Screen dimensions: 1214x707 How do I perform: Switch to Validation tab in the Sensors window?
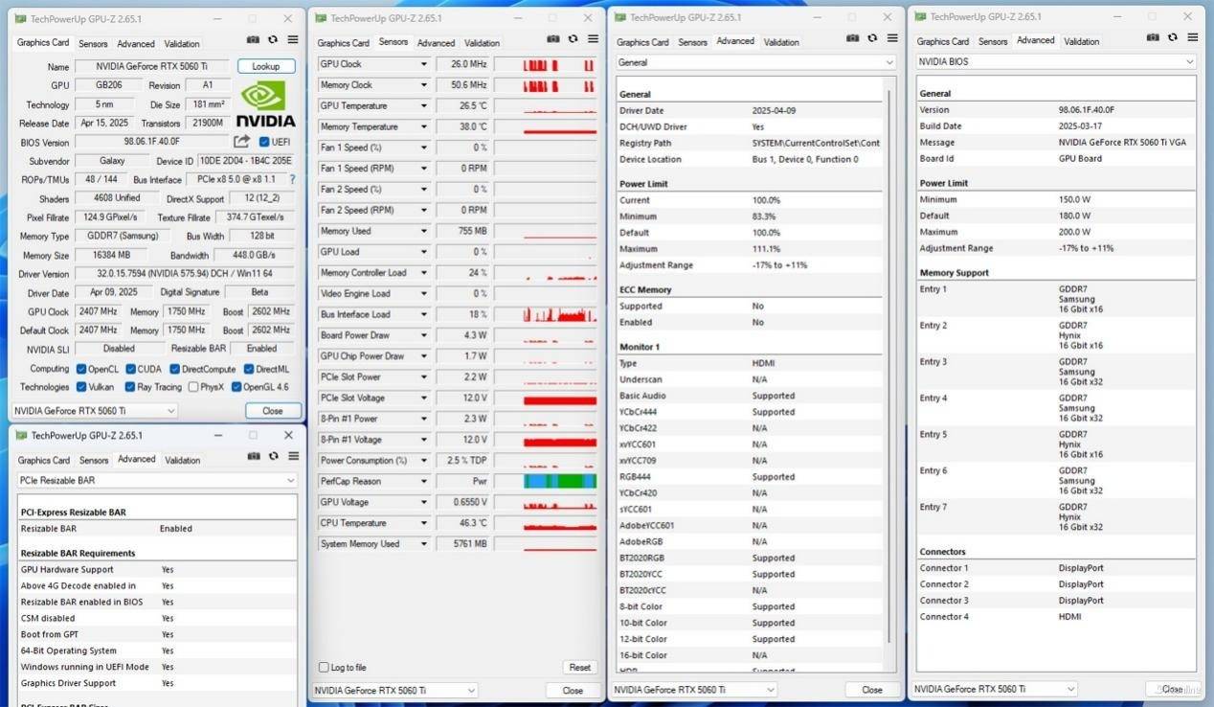482,43
